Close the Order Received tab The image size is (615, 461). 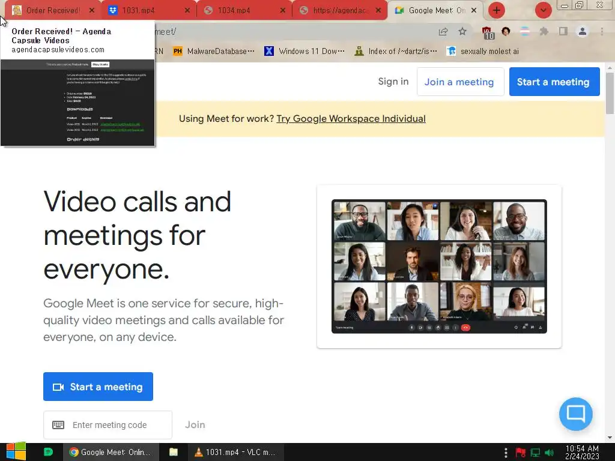tap(92, 10)
